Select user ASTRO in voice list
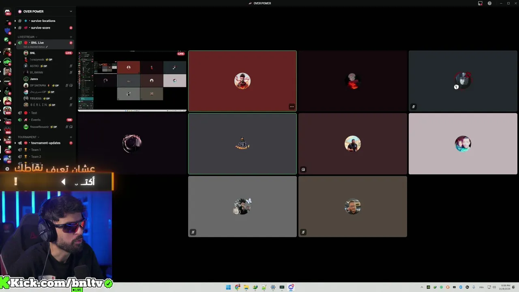Image resolution: width=519 pixels, height=292 pixels. point(34,66)
